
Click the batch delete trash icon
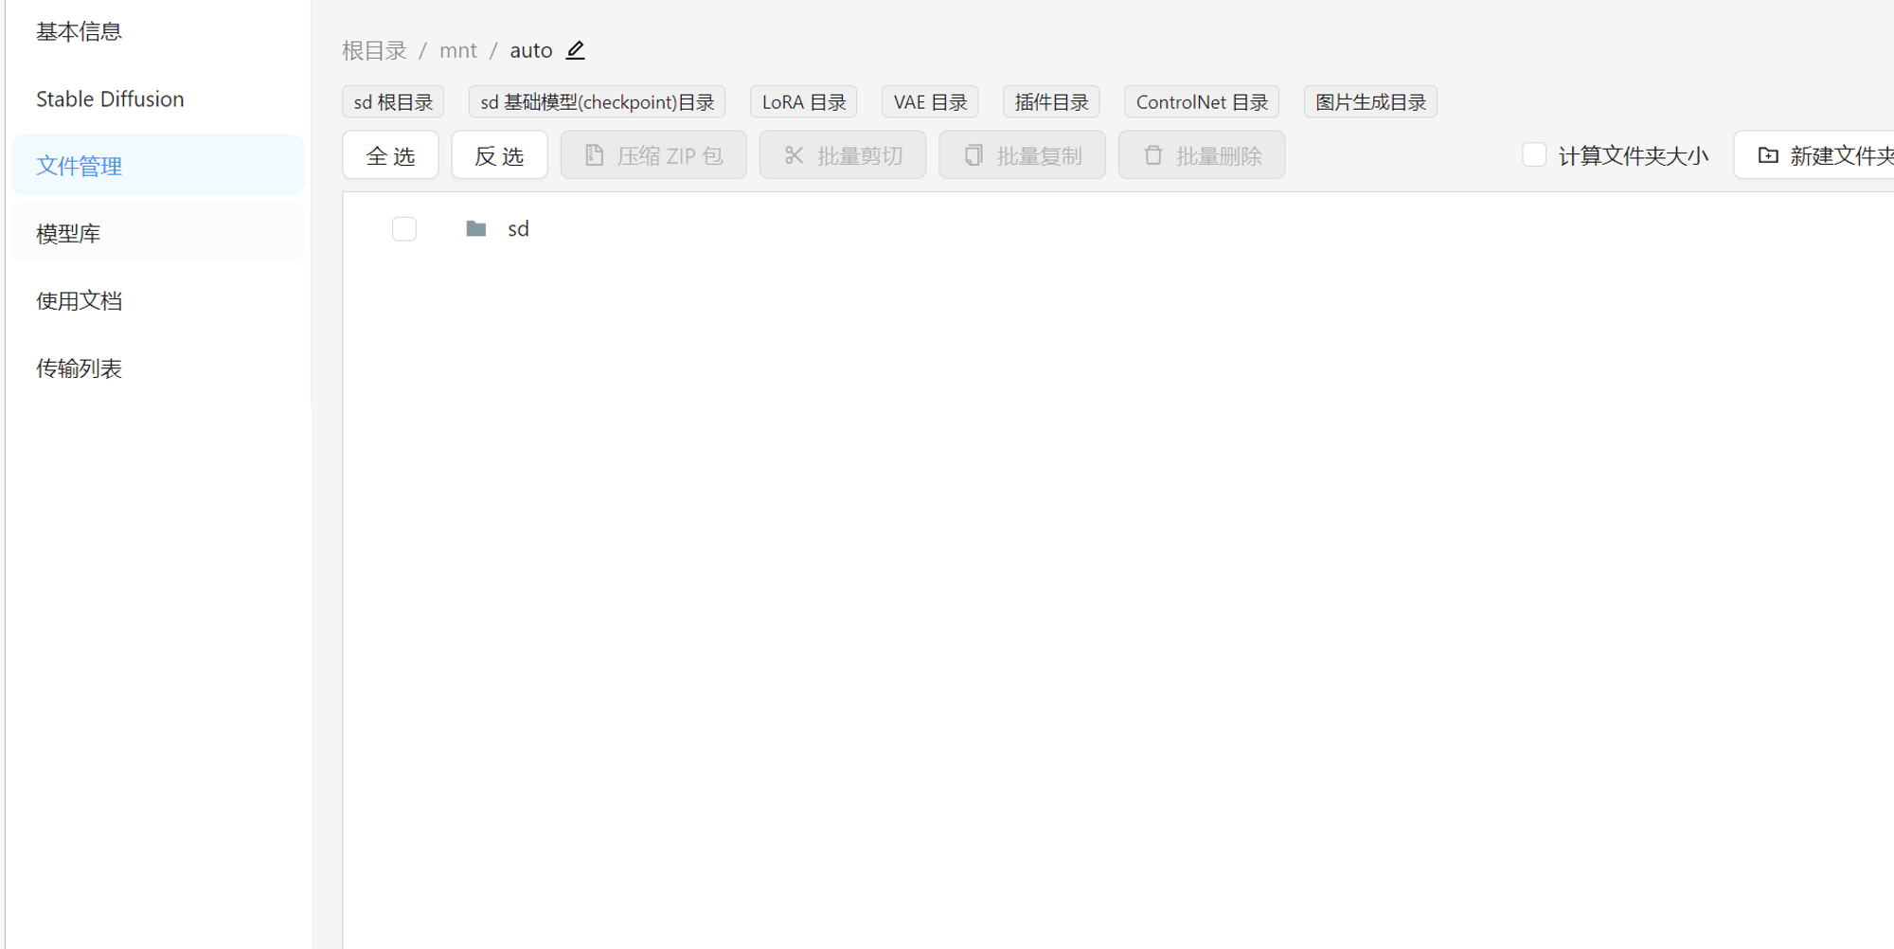(1153, 154)
